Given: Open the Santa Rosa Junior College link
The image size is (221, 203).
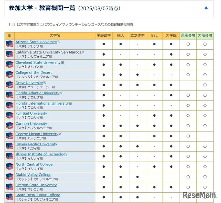Looking at the screenshot, I should tap(38, 195).
